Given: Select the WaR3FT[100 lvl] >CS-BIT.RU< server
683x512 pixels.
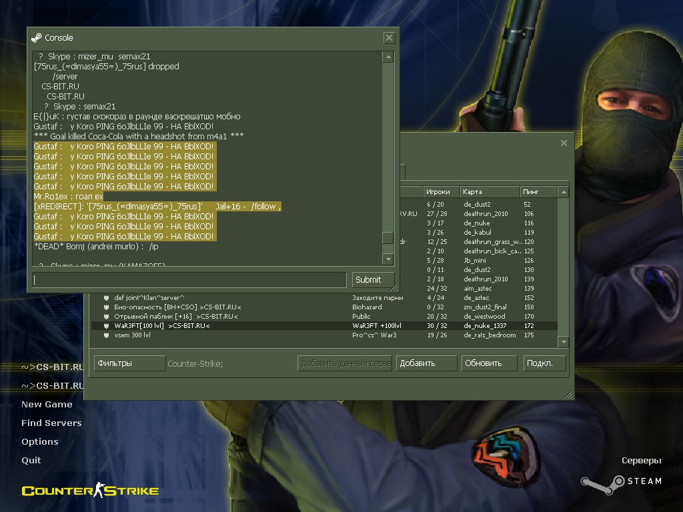Looking at the screenshot, I should pos(324,325).
